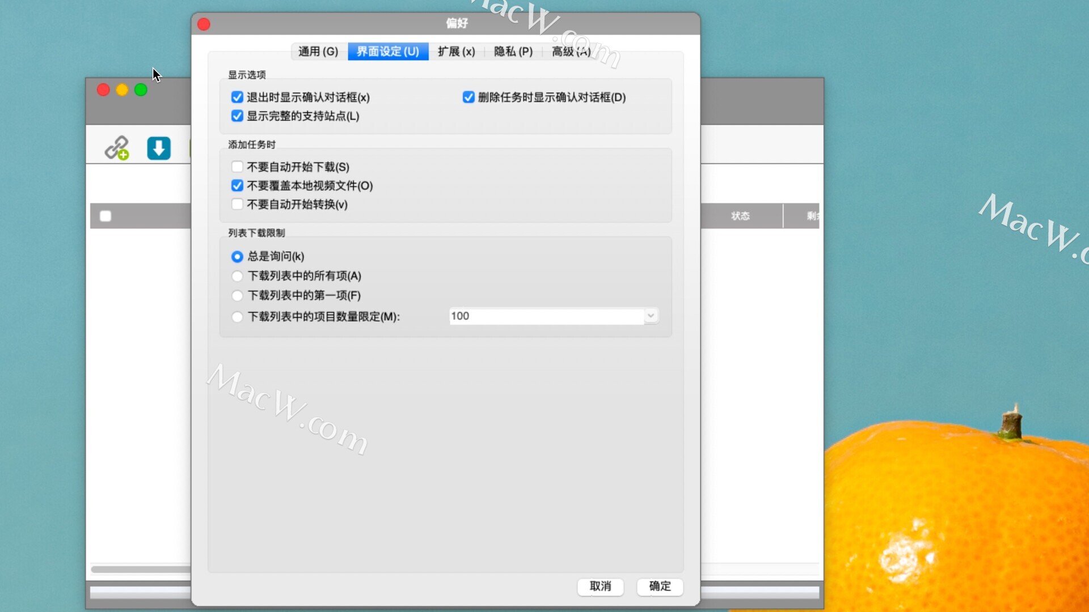Switch to 高级 (A) tab

tap(571, 52)
